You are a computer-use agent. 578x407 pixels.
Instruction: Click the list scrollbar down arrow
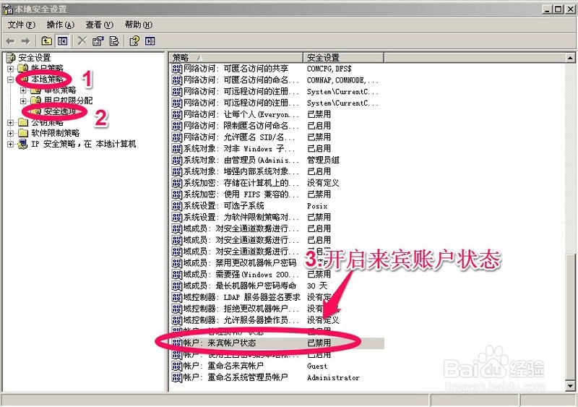pos(570,386)
